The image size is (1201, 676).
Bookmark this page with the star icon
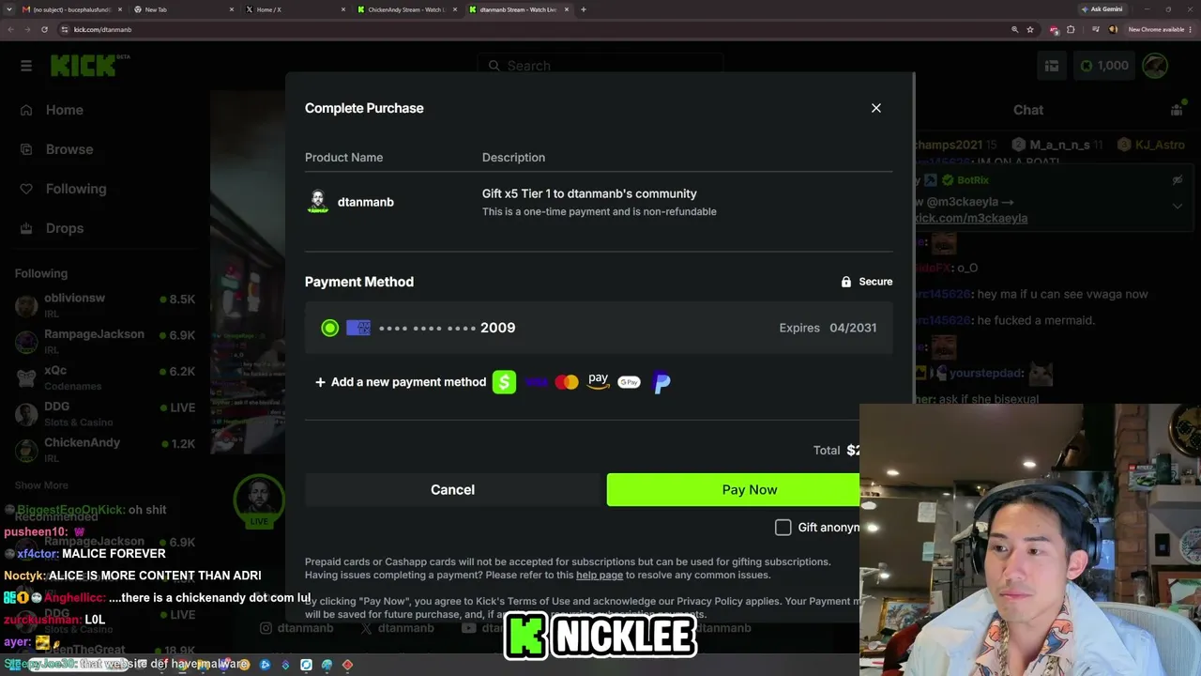click(1030, 29)
